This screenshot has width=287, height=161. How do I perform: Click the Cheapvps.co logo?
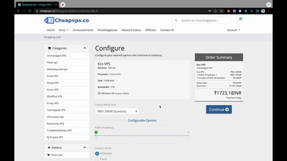coord(67,20)
